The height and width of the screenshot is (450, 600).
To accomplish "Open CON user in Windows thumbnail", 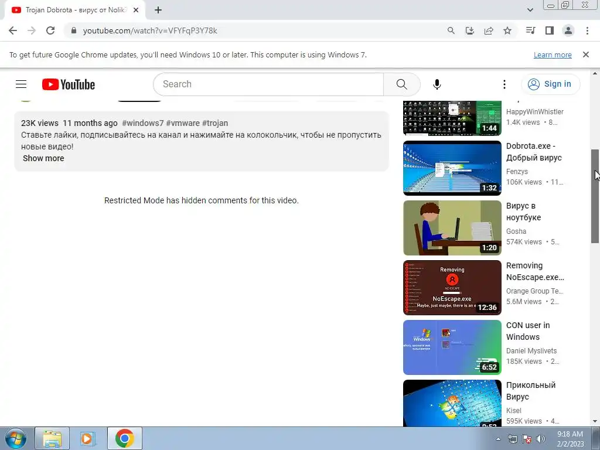I will pos(452,347).
